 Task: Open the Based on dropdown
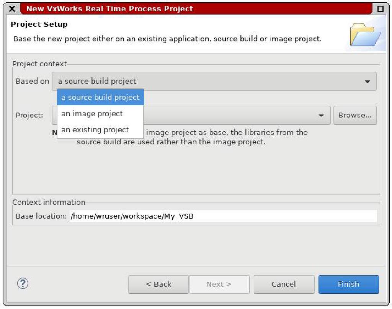coord(368,81)
